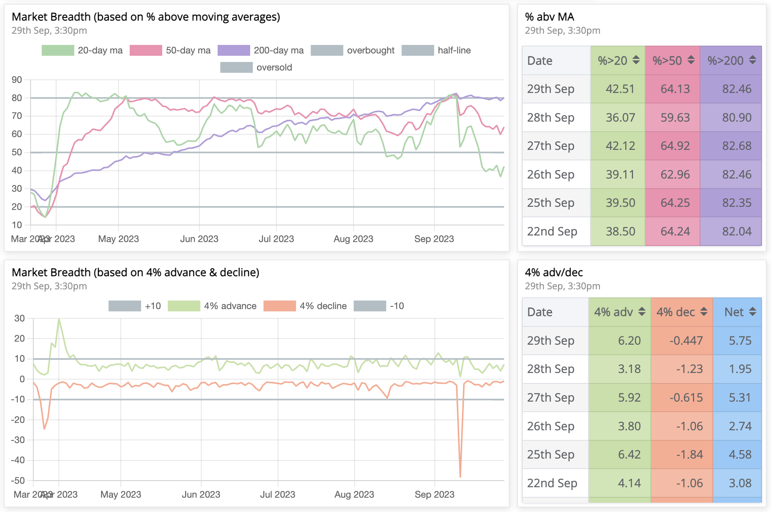Sort by 4% adv column arrows
This screenshot has width=772, height=512.
tap(642, 312)
